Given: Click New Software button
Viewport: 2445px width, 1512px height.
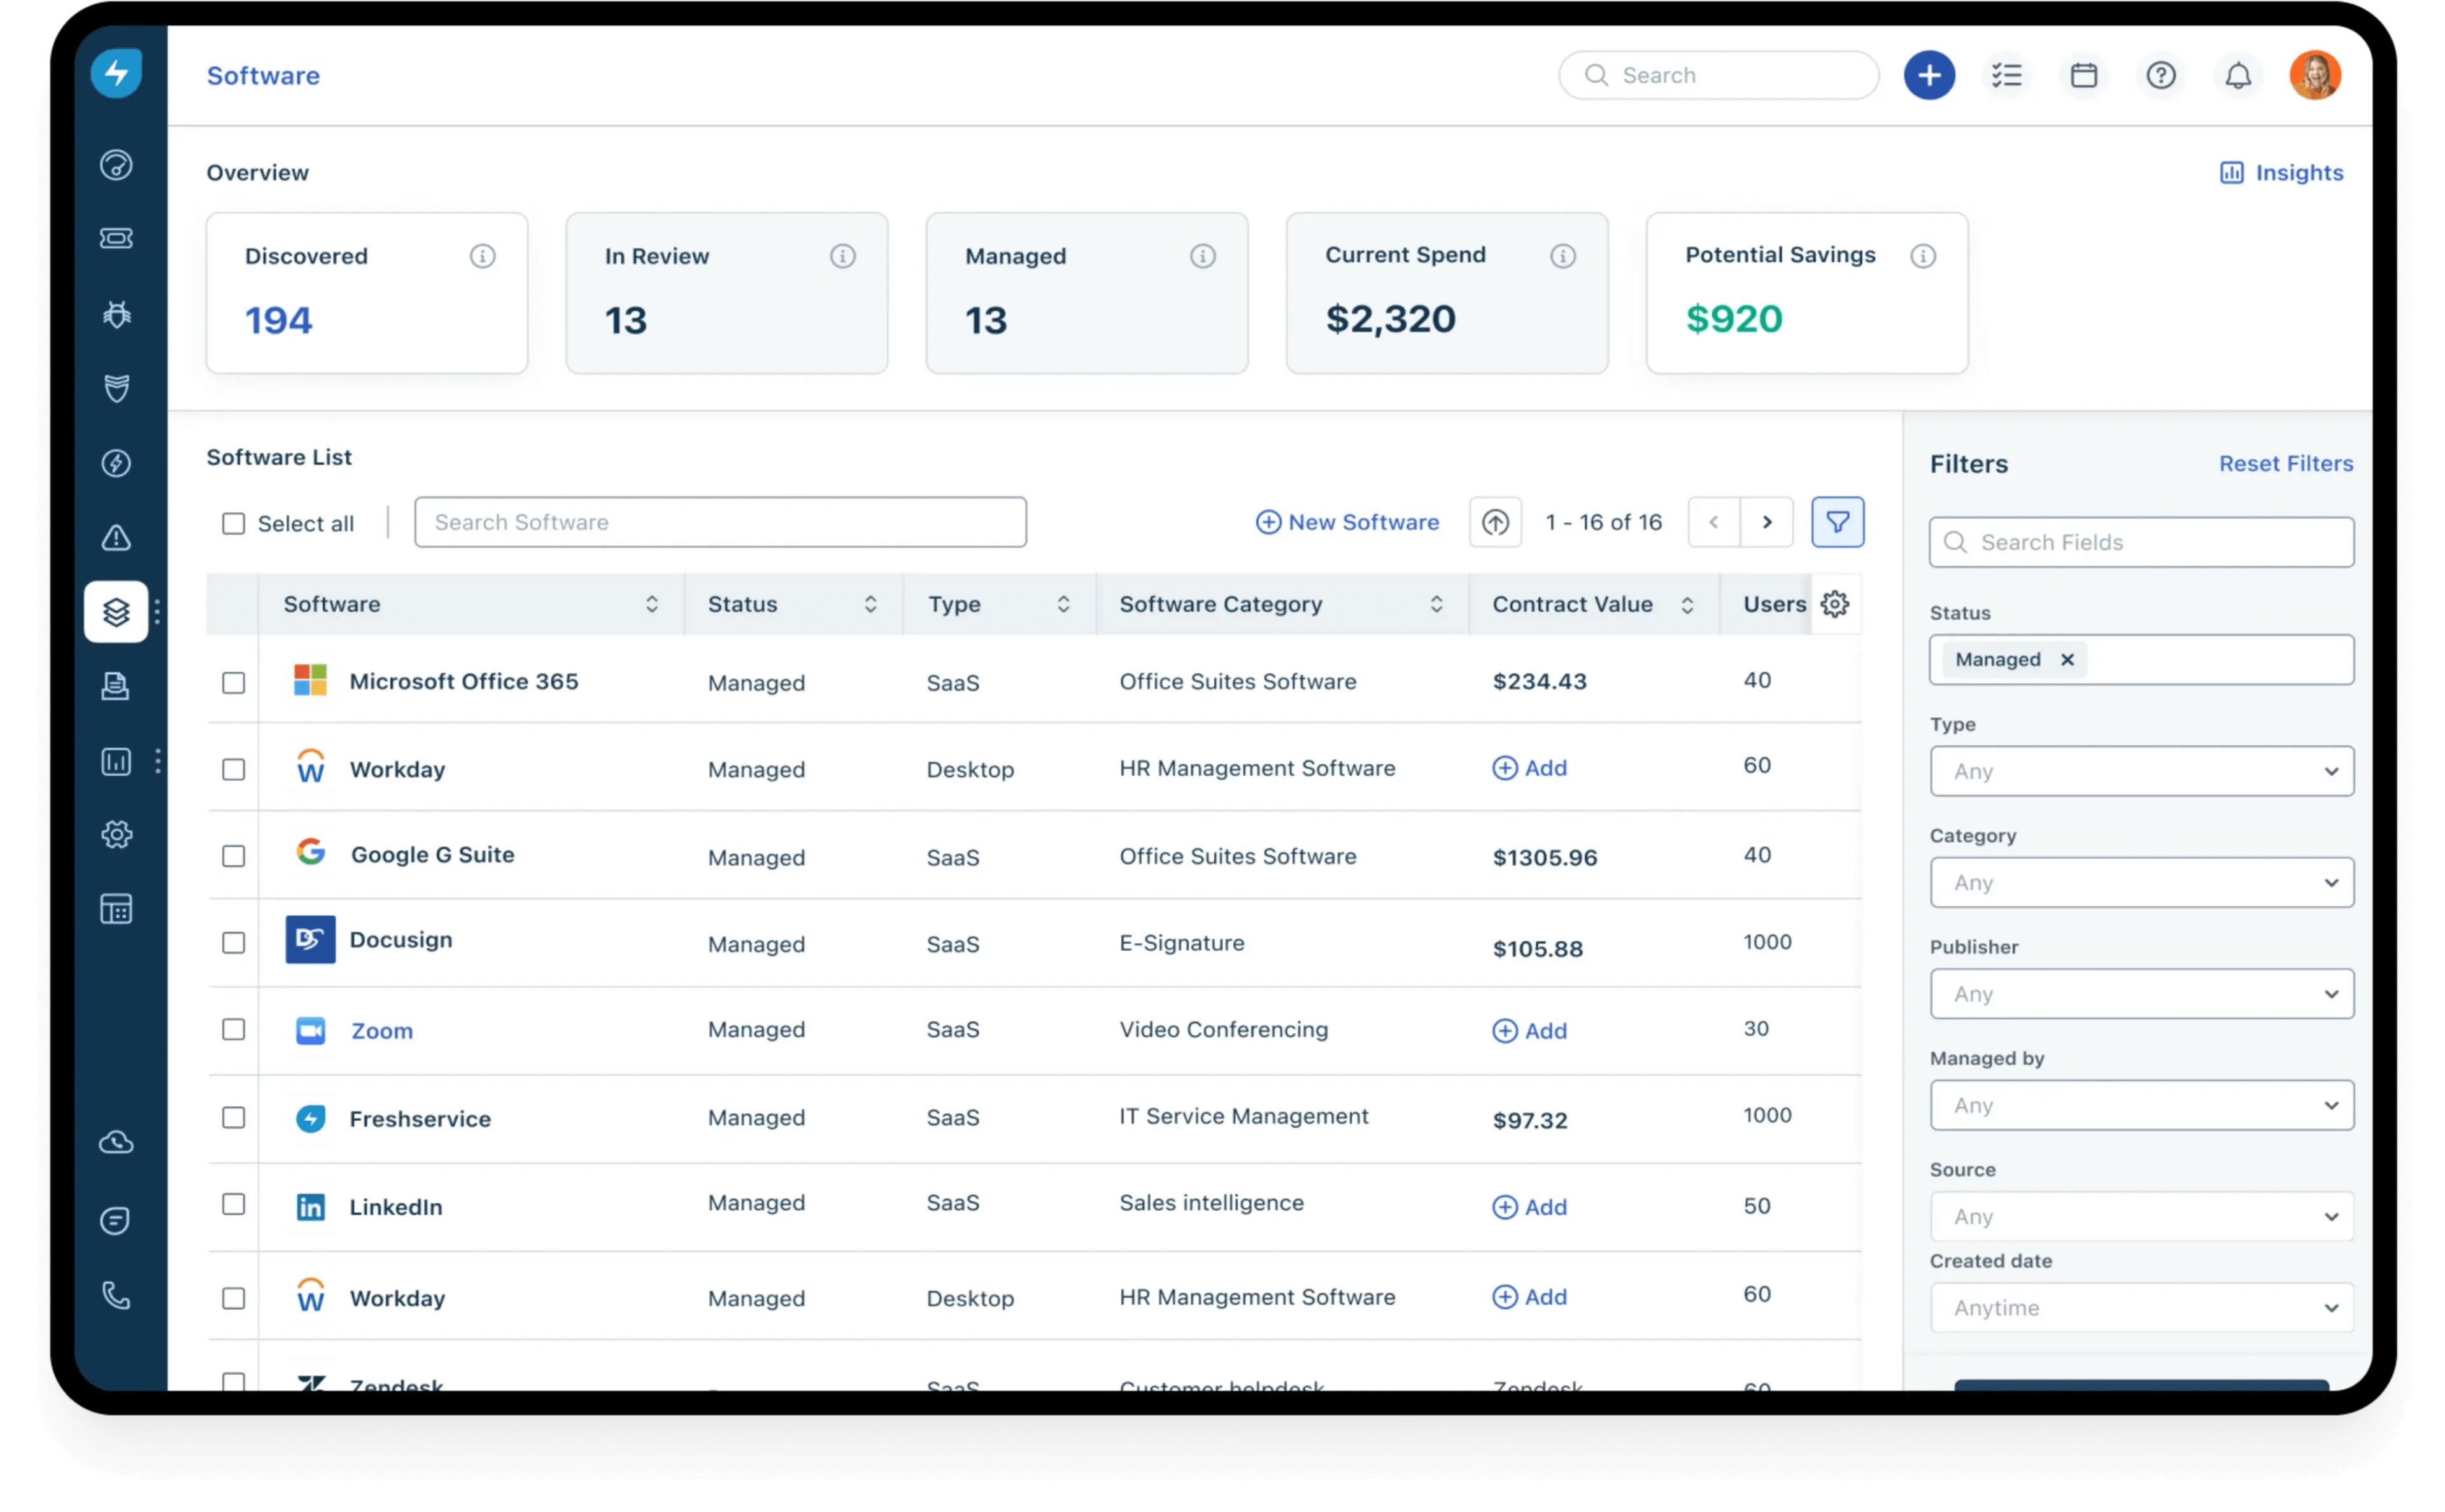Looking at the screenshot, I should tap(1347, 521).
